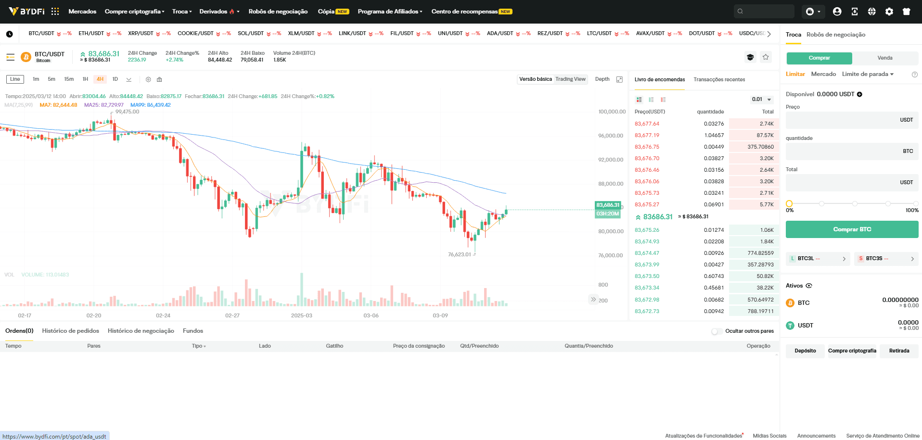The height and width of the screenshot is (440, 922).
Task: Switch to Fundos tab
Action: click(x=193, y=331)
